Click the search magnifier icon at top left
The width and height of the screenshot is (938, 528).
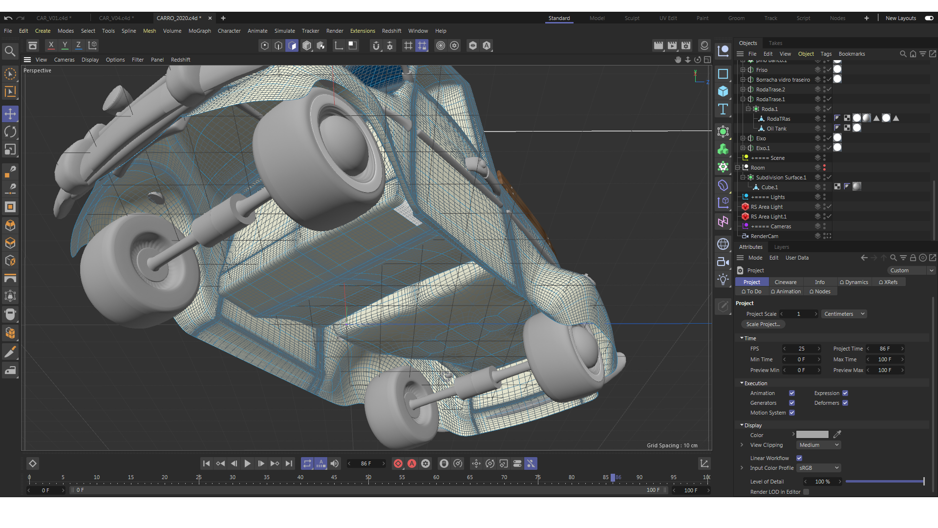tap(10, 51)
